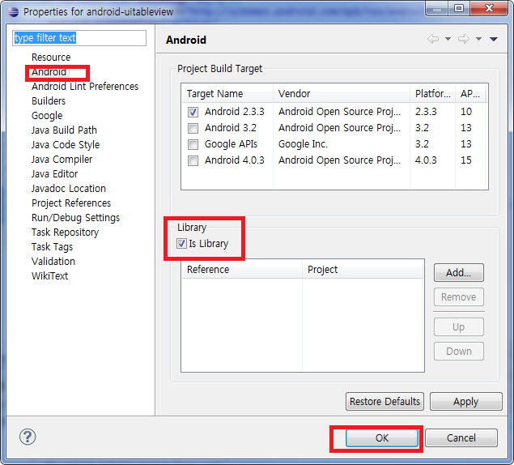Toggle the Is Library checkbox
514x465 pixels.
pos(181,244)
